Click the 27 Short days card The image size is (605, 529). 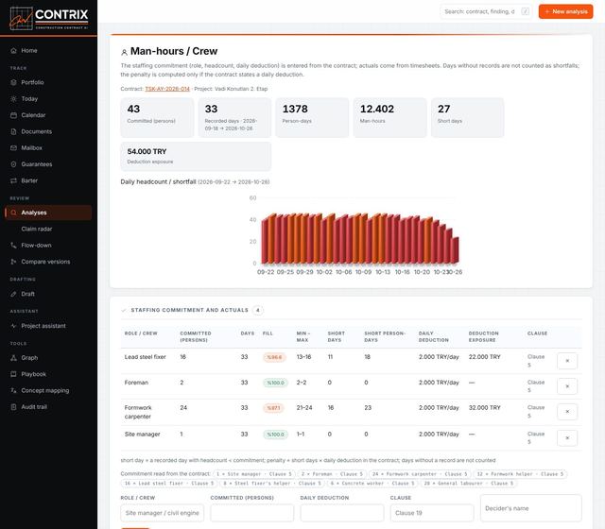coord(467,117)
